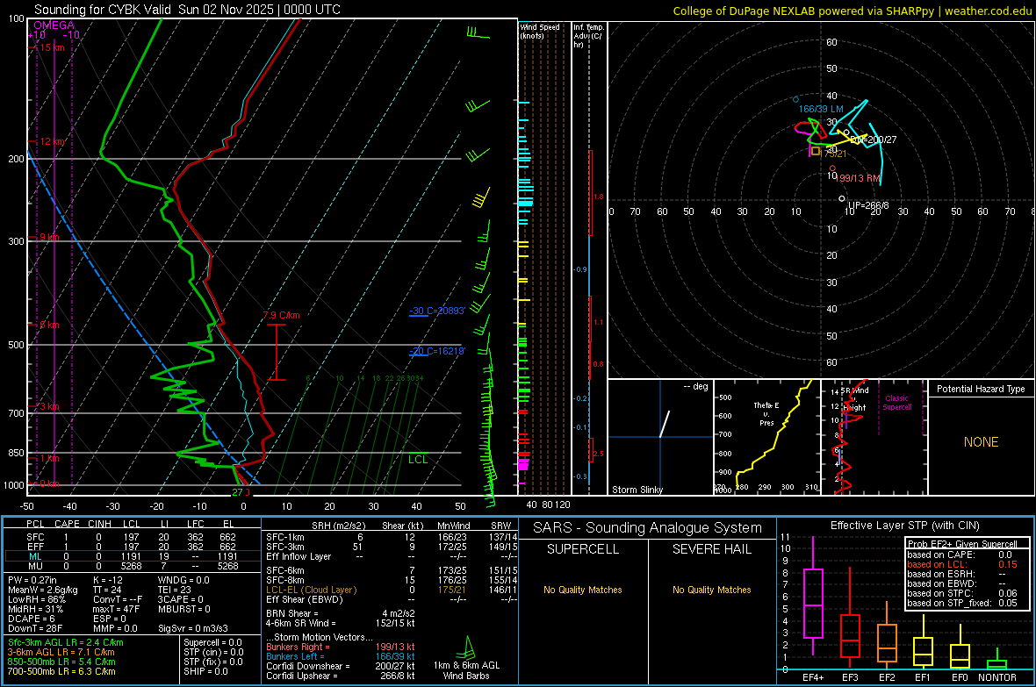Viewport: 1036px width, 687px height.
Task: Click the Storm Slinky plot line
Action: coord(665,424)
